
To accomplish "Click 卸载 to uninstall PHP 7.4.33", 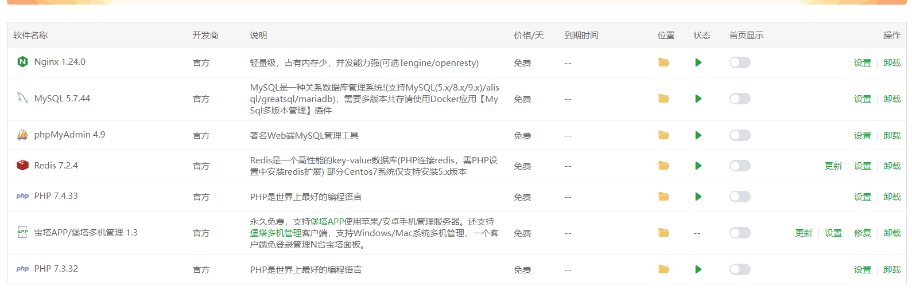I will click(x=891, y=197).
